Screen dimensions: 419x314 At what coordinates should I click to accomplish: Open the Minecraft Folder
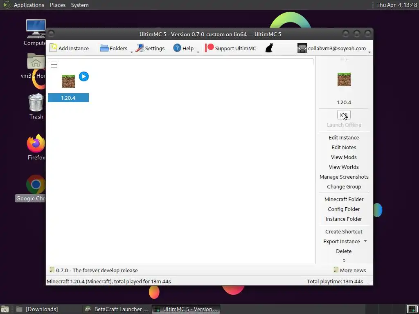pyautogui.click(x=344, y=199)
